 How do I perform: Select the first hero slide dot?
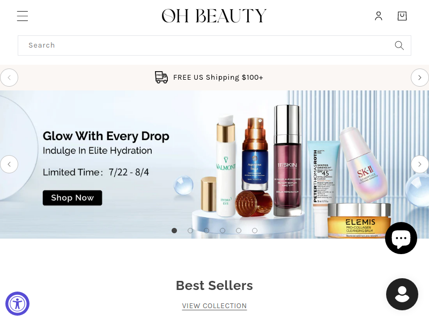coord(174,231)
